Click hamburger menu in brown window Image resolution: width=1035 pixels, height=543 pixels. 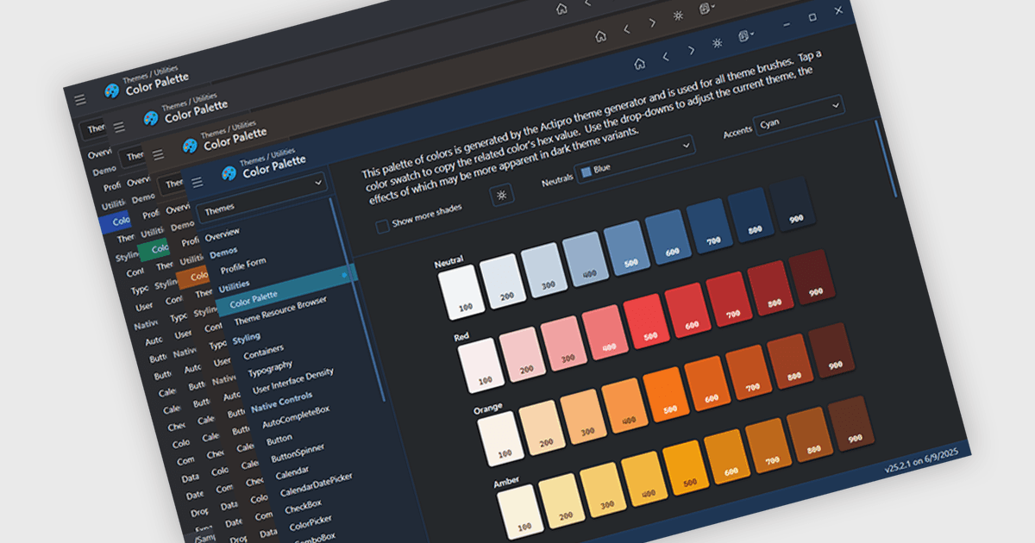158,155
